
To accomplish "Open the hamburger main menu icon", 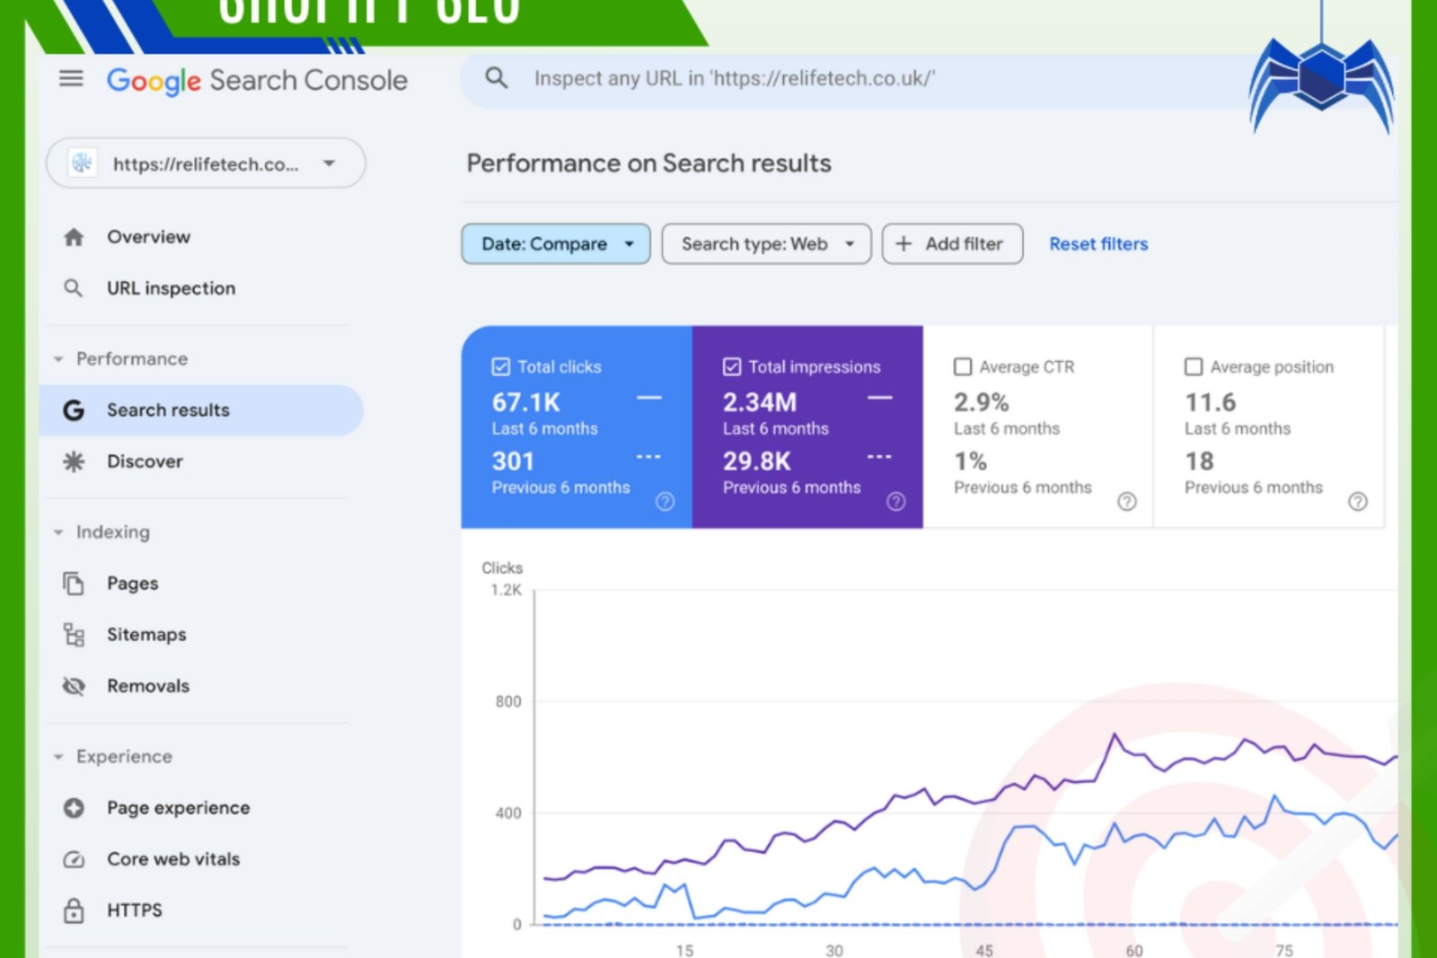I will click(71, 79).
